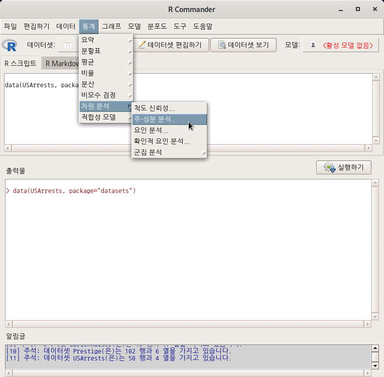Open the 데이터 menu
This screenshot has height=377, width=384.
pyautogui.click(x=66, y=26)
